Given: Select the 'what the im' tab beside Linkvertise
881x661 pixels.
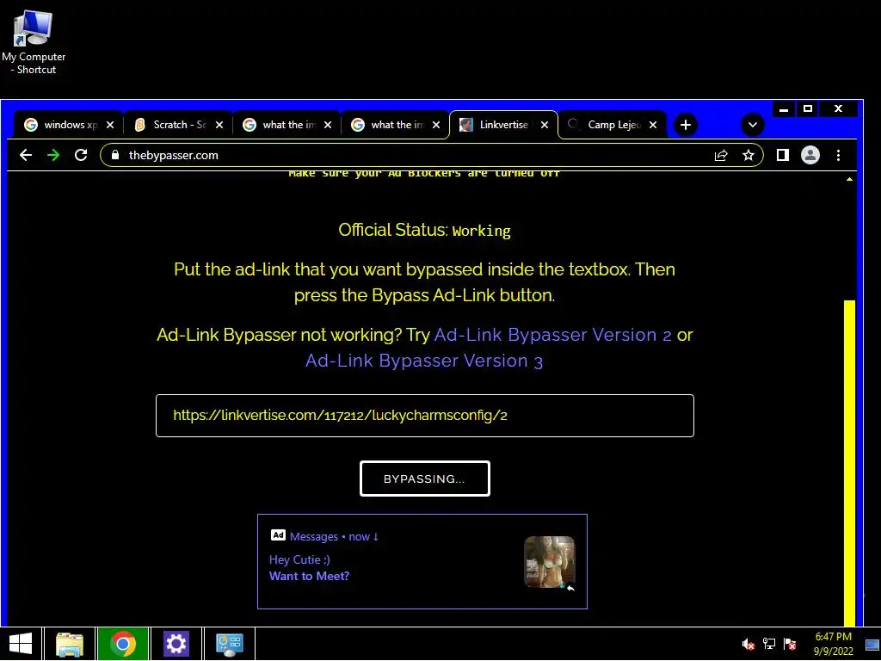Looking at the screenshot, I should point(394,125).
